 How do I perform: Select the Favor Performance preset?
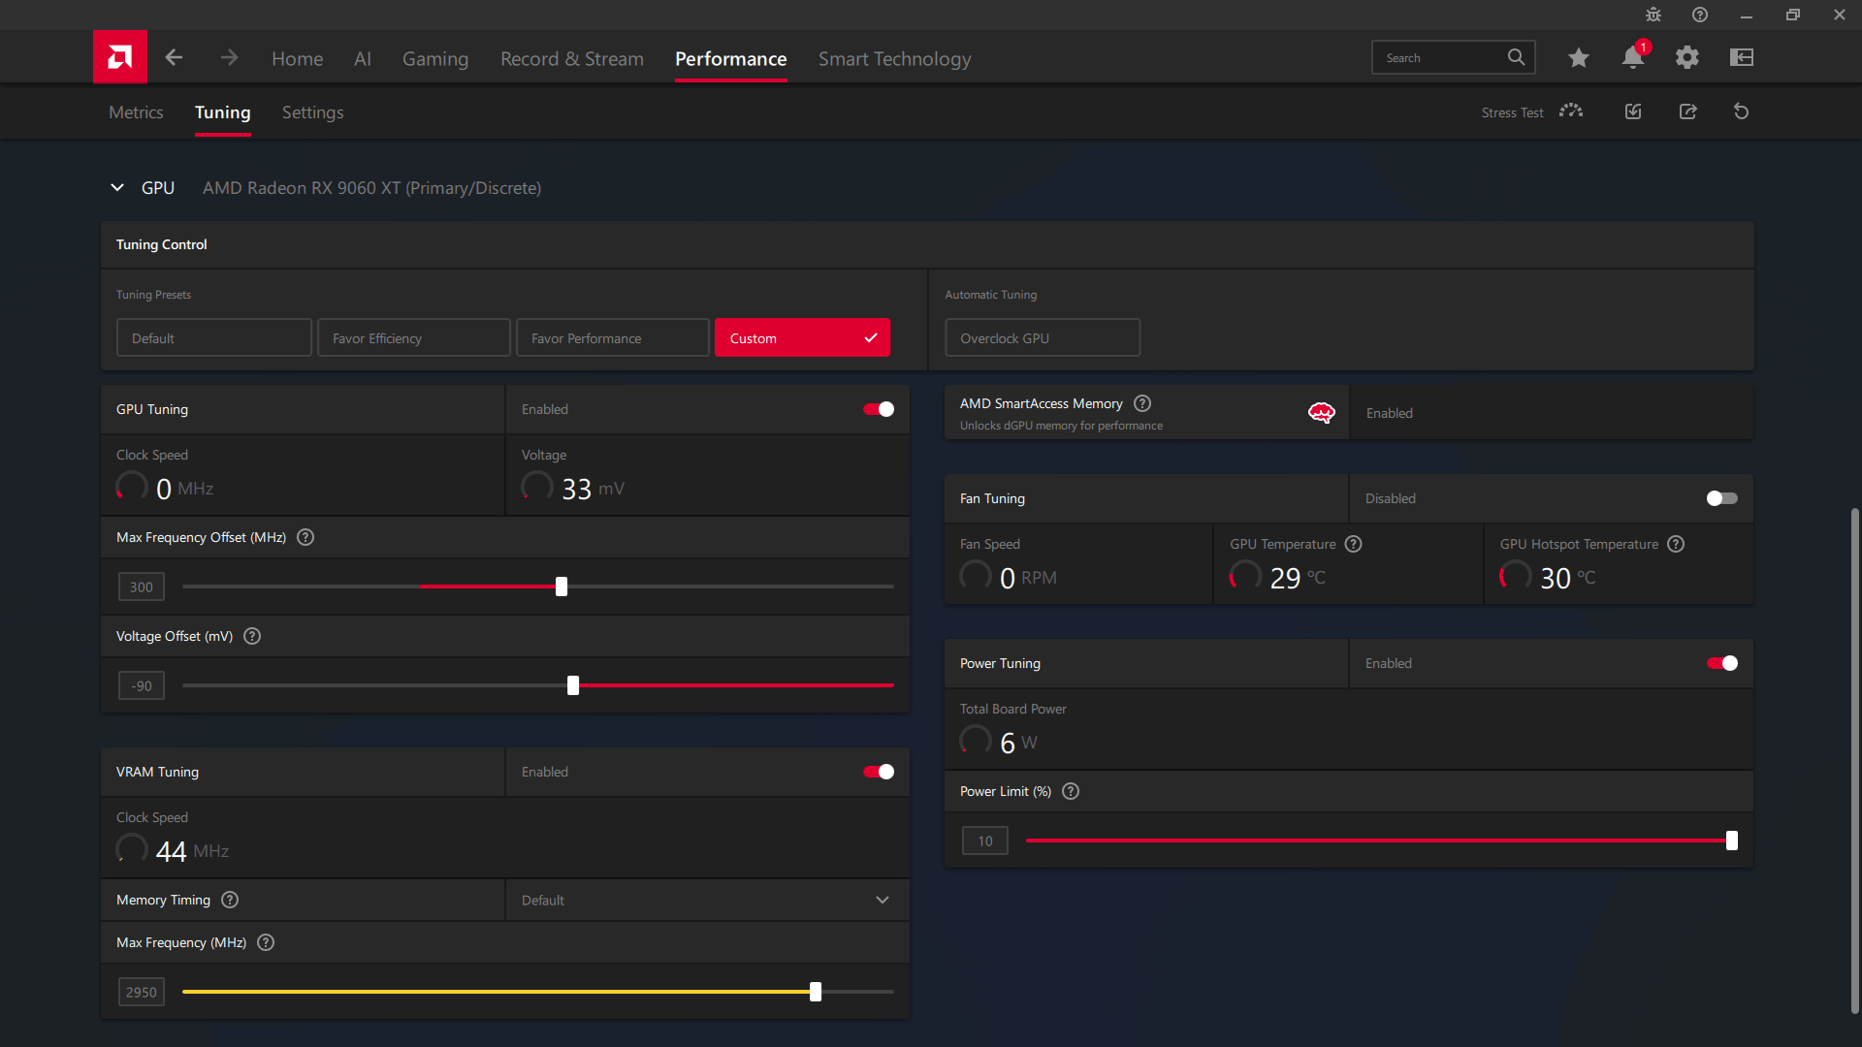(613, 337)
